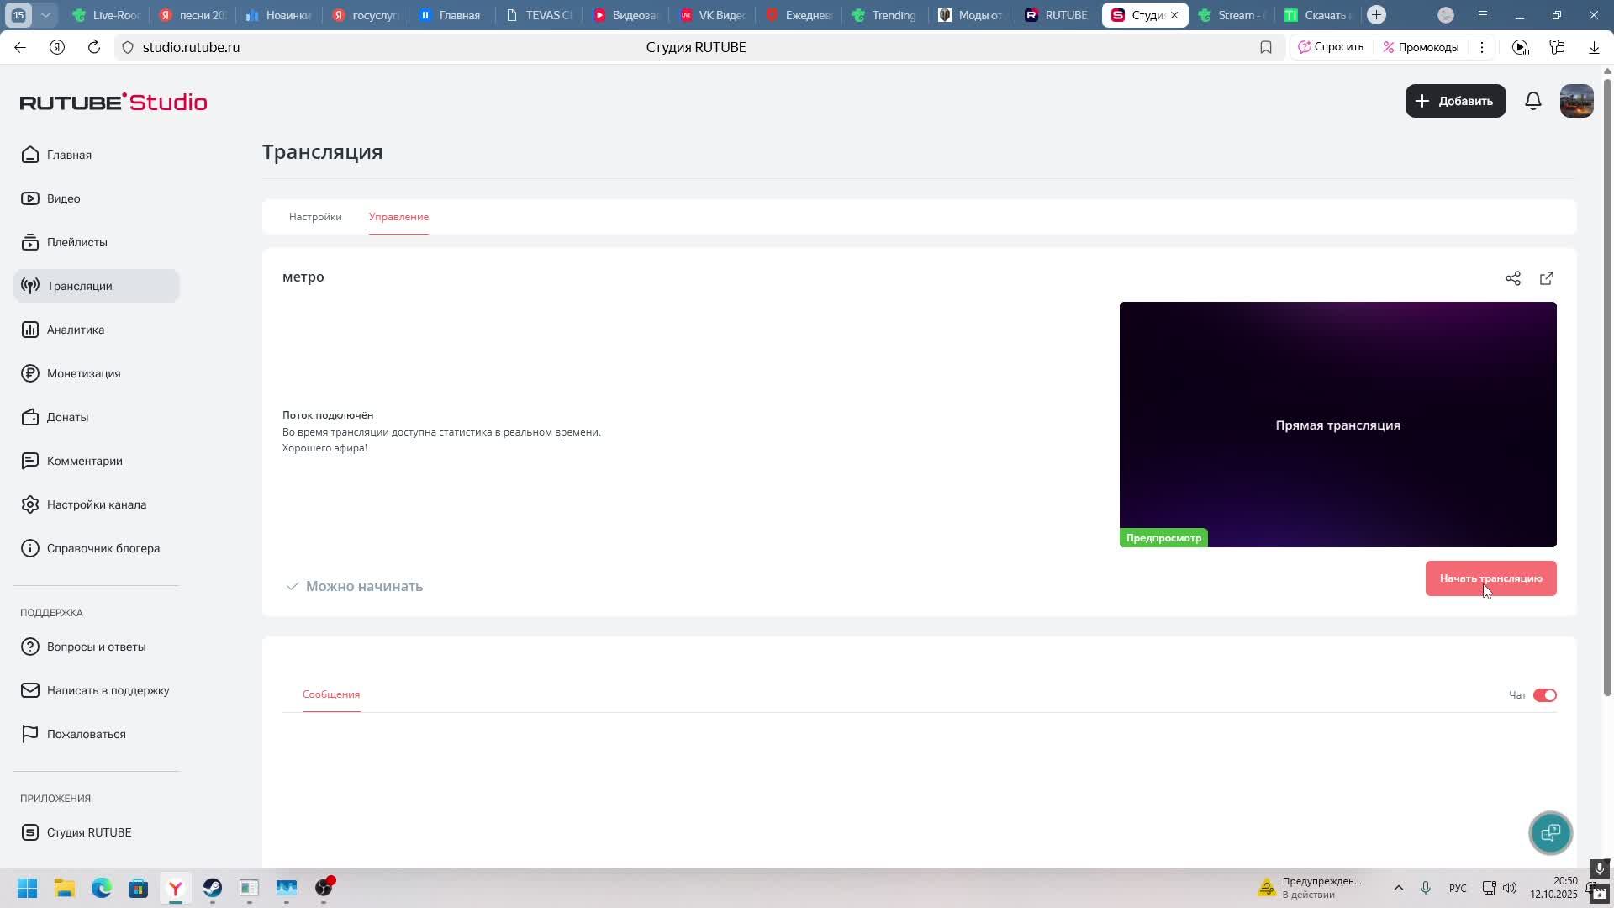1614x908 pixels.
Task: Click the Добавить button
Action: (1455, 101)
